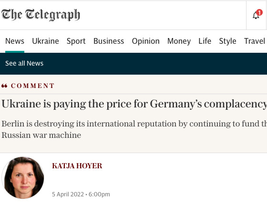Screen dimensions: 267x203
Task: Open the notifications bell icon
Action: [x=256, y=15]
